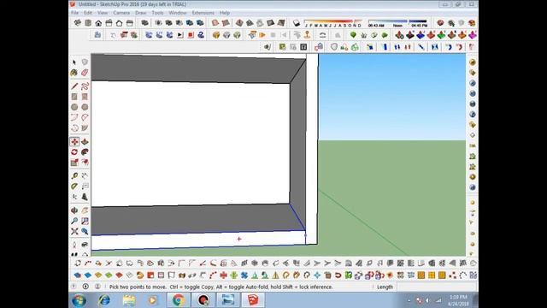Choose the Paint Bucket tool
The height and width of the screenshot is (308, 547).
[74, 73]
